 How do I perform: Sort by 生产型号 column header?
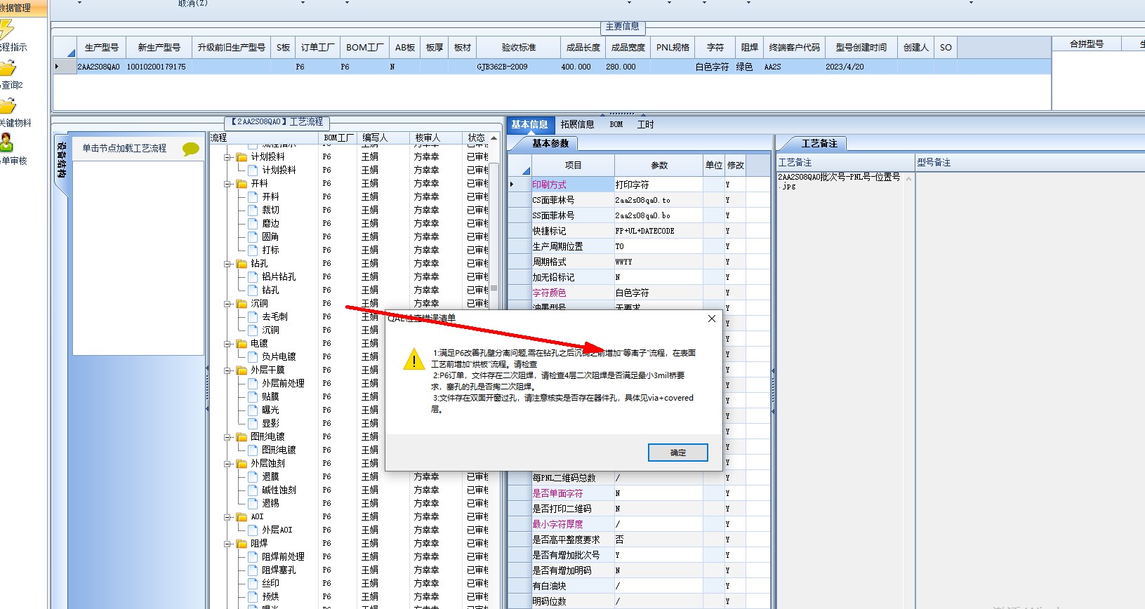tap(102, 48)
